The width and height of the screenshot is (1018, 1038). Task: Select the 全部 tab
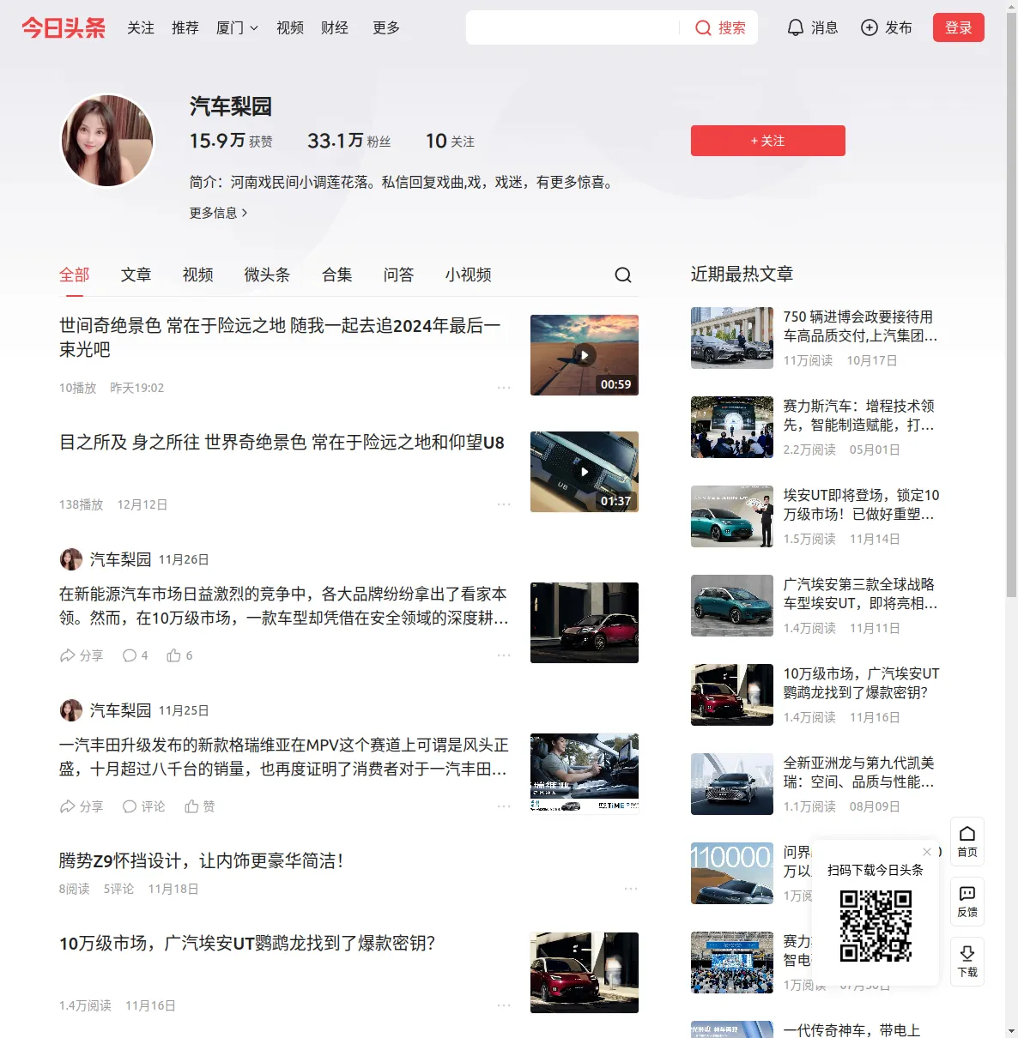[75, 275]
